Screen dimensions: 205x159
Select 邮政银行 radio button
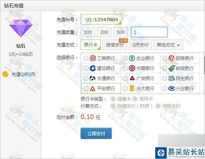[165, 68]
